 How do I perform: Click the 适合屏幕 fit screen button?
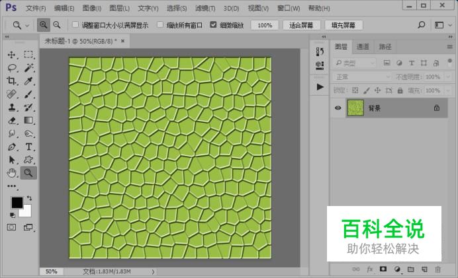(x=302, y=25)
